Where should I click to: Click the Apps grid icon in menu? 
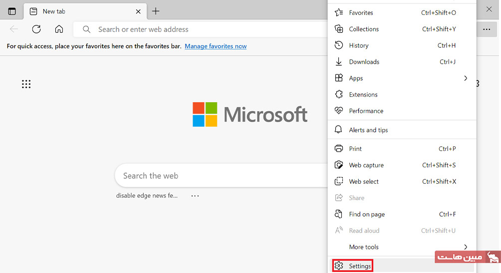339,78
